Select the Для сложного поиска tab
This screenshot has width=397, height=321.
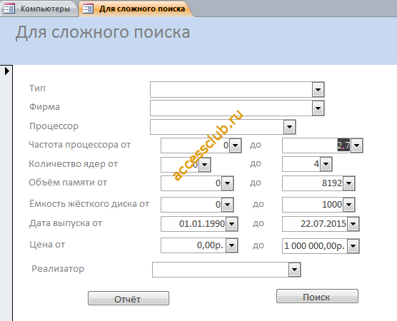click(136, 9)
